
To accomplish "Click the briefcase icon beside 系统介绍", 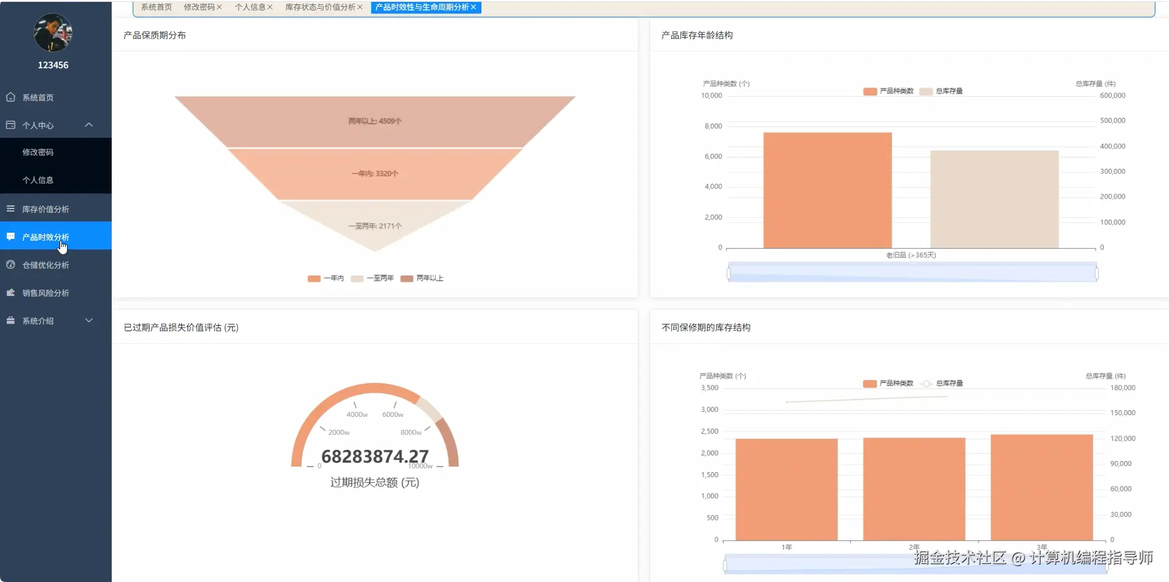I will [x=11, y=320].
